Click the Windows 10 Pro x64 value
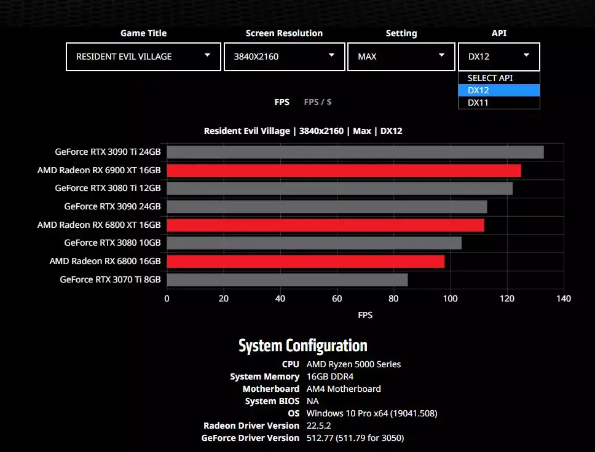 click(x=372, y=413)
